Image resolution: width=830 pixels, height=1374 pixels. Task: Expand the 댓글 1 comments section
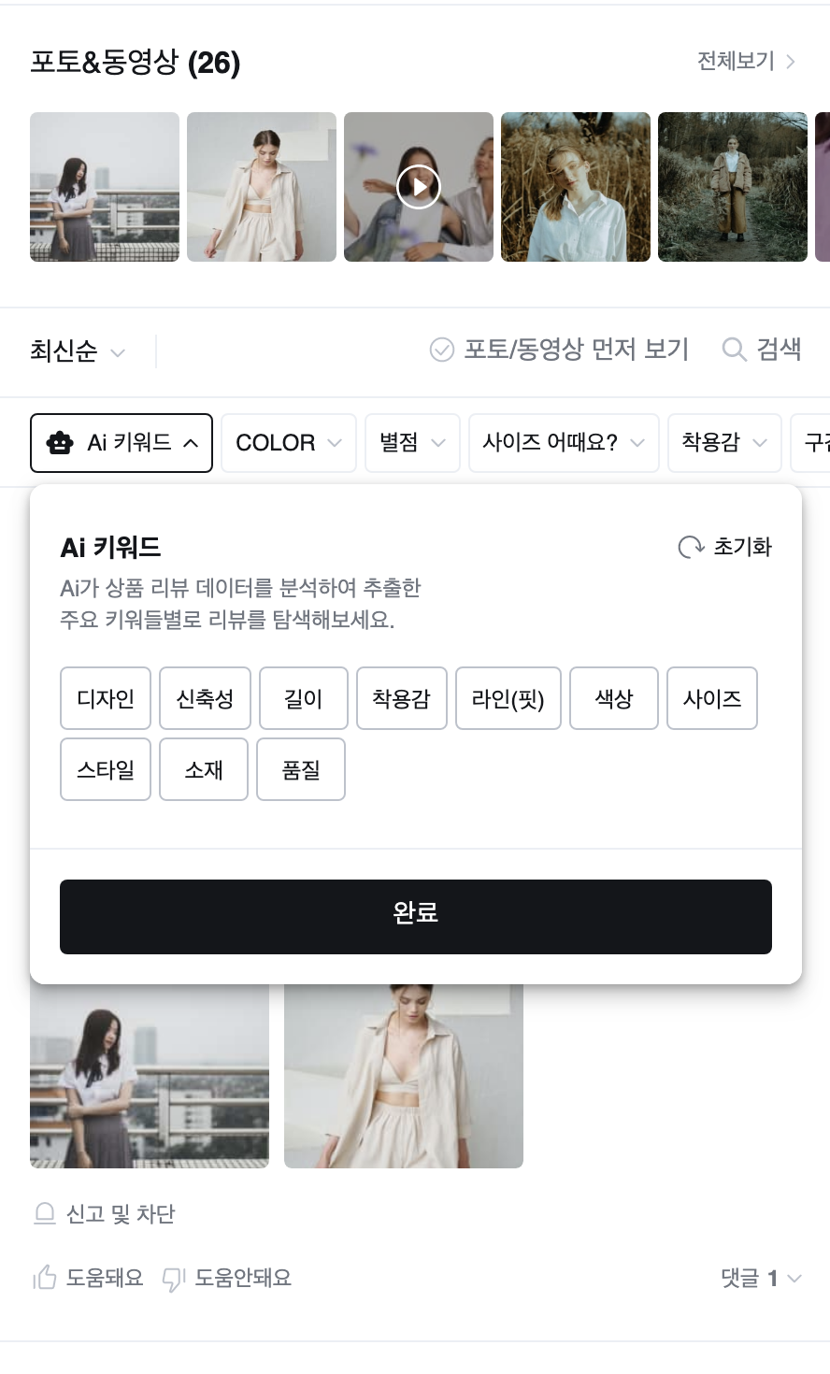761,1278
